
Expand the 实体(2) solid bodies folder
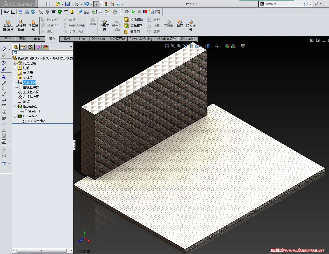point(15,78)
